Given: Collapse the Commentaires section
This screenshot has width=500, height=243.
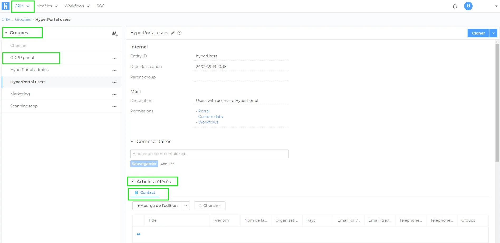Looking at the screenshot, I should point(151,141).
